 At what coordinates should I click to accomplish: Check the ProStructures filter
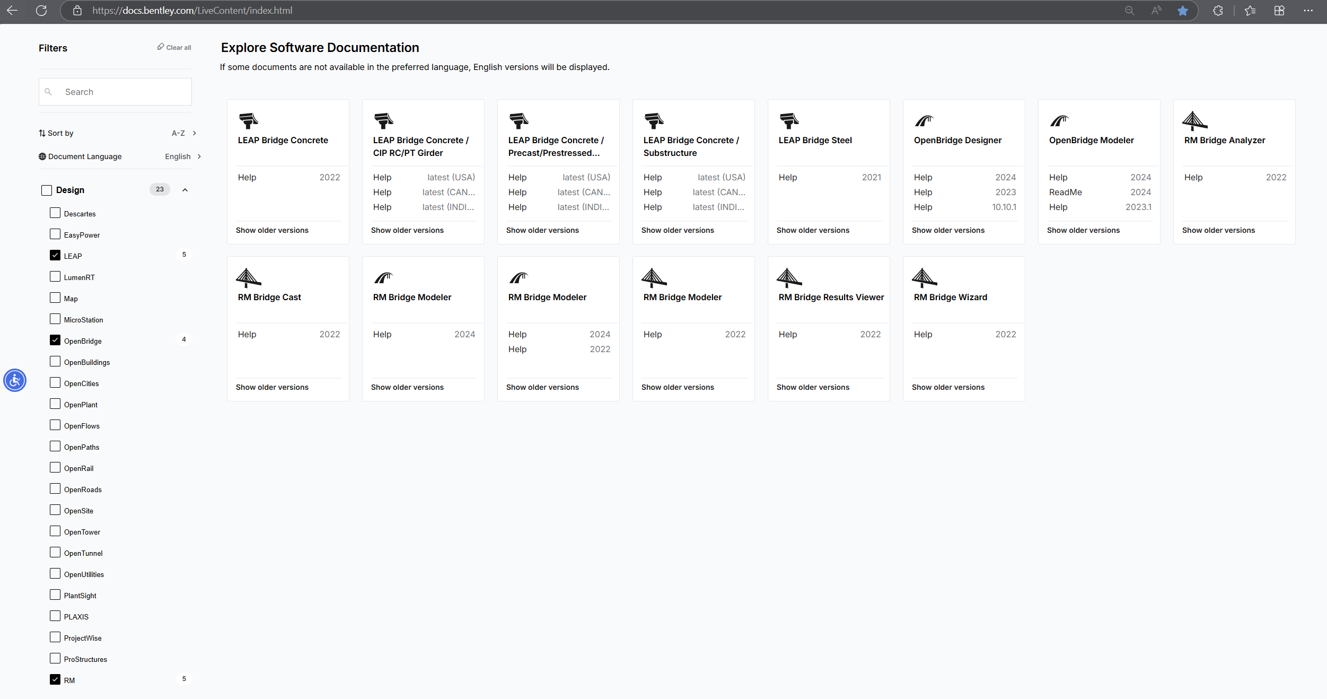(x=55, y=658)
